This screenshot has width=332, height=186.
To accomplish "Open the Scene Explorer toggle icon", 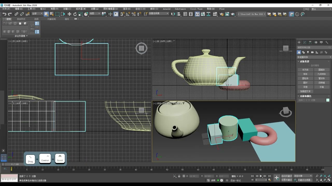I will pyautogui.click(x=185, y=14).
